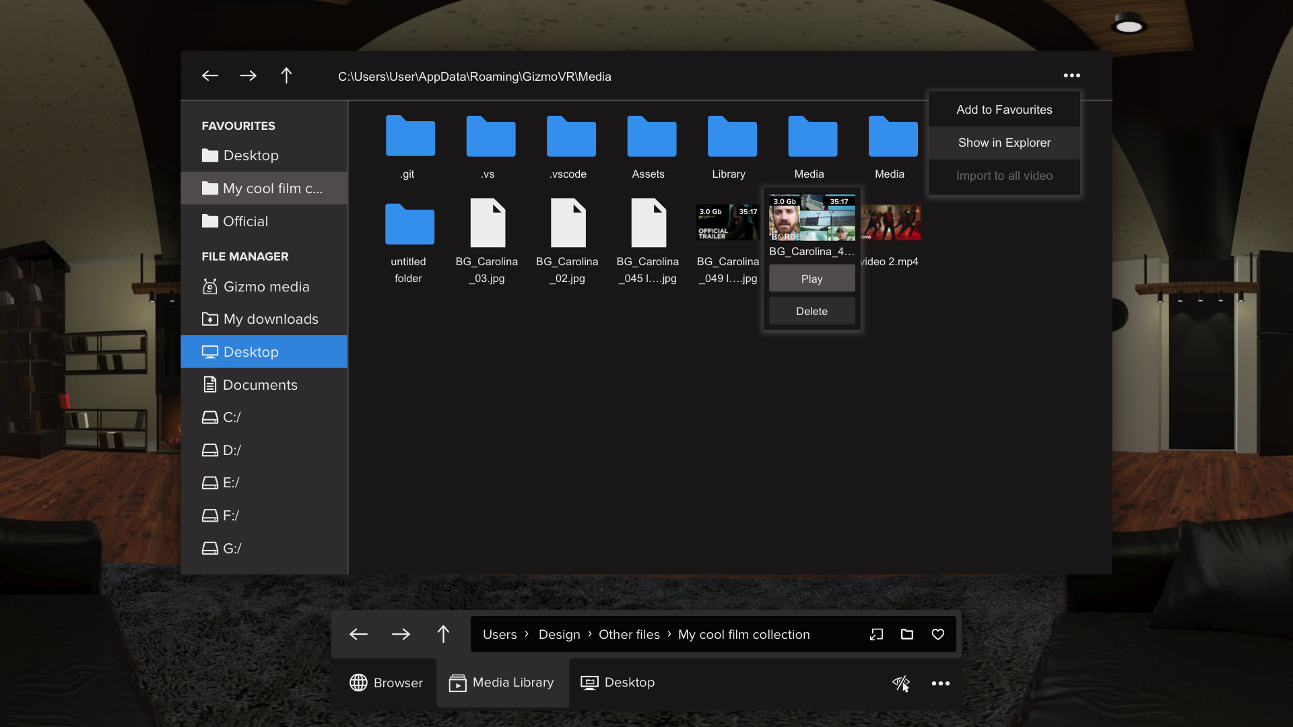Click the bottom-bar three-dot options icon

pyautogui.click(x=940, y=683)
